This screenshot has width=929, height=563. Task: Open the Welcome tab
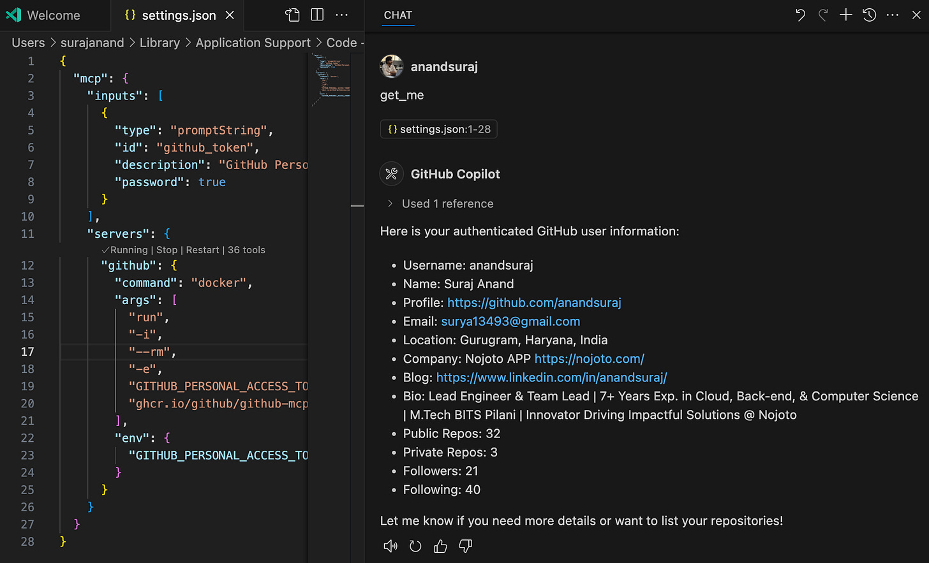(43, 15)
